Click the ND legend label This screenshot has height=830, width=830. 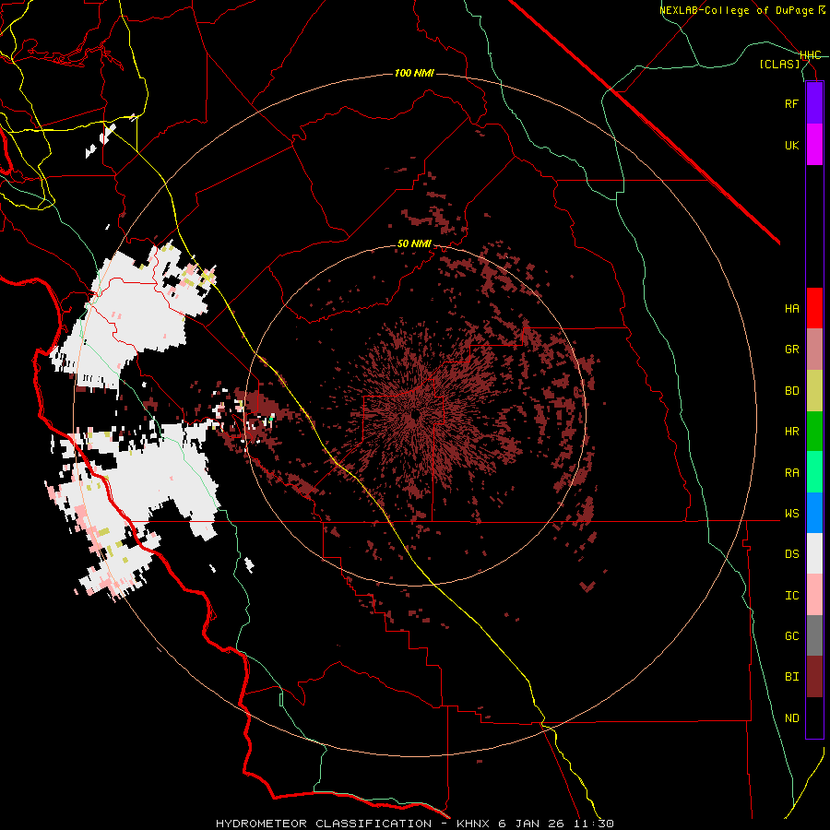click(x=791, y=718)
